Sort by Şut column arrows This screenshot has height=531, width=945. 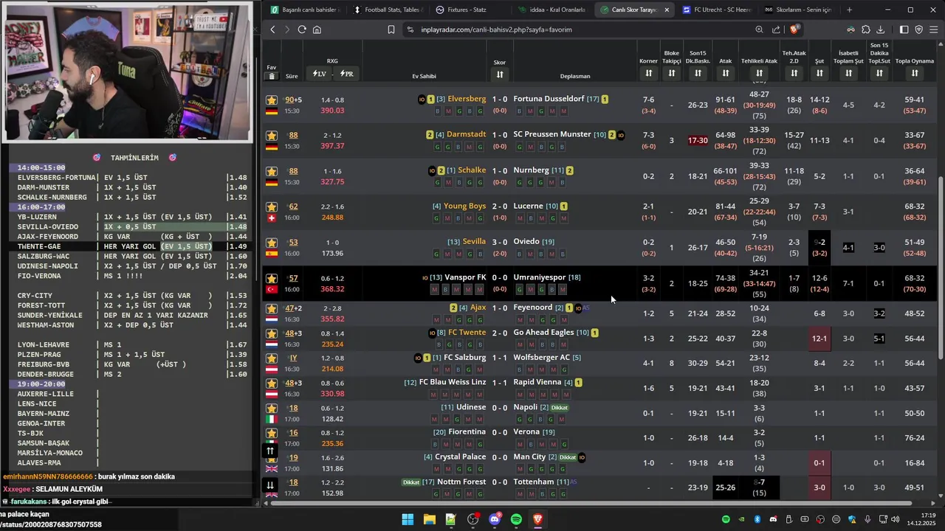click(819, 73)
